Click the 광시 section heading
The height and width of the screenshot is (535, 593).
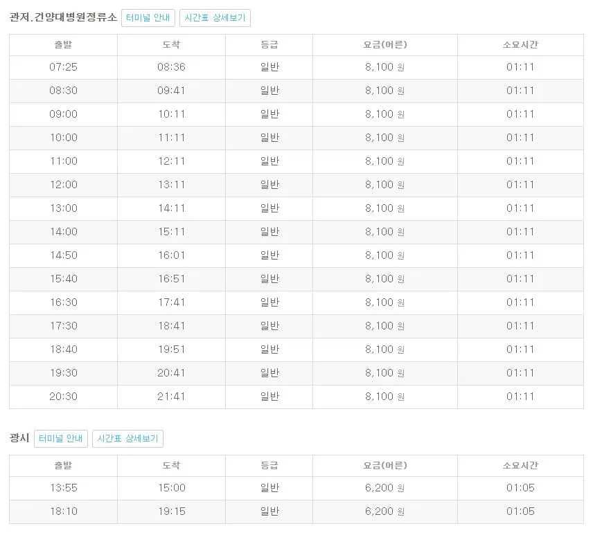pos(19,438)
